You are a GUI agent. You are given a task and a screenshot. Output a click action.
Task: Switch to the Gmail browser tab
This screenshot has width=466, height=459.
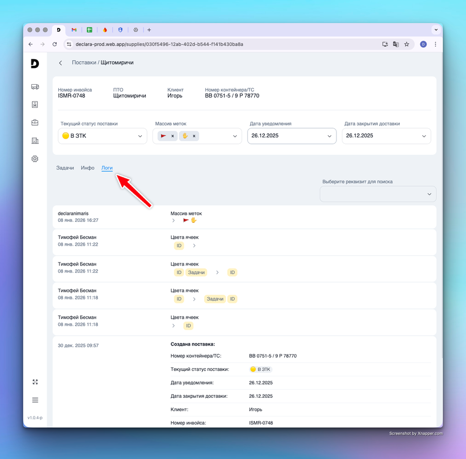[74, 30]
